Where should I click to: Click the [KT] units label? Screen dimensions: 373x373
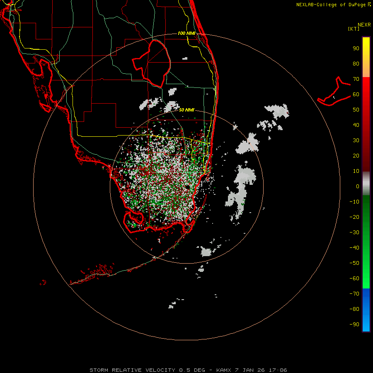[354, 29]
